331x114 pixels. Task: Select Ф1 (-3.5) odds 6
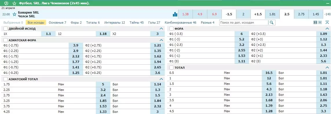pyautogui.click(x=242, y=34)
